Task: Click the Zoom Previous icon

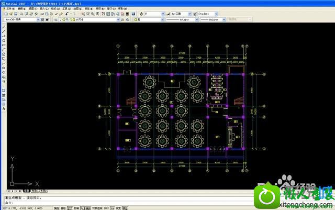Action: (x=97, y=14)
